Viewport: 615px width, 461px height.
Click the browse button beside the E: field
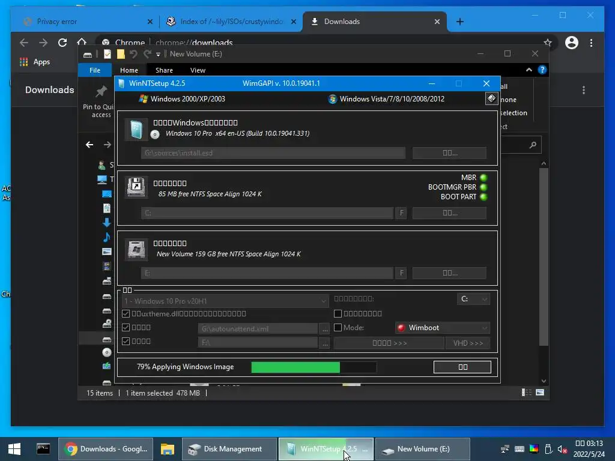click(x=449, y=273)
